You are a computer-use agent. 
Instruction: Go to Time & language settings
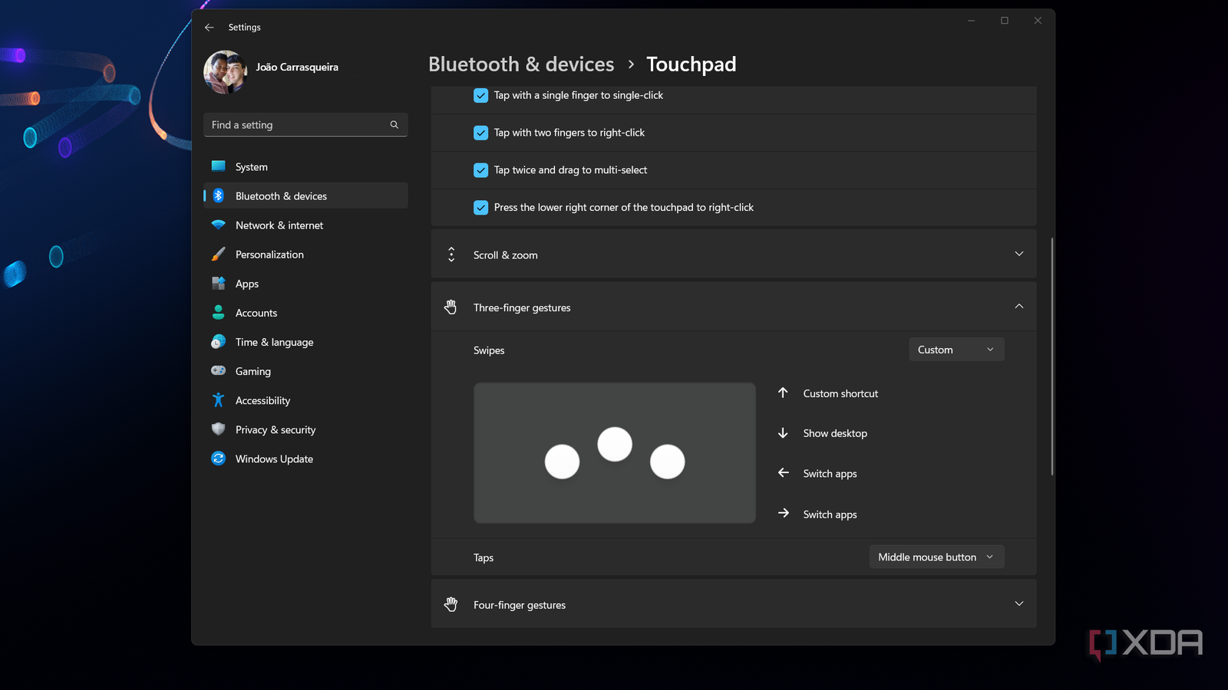(x=274, y=342)
